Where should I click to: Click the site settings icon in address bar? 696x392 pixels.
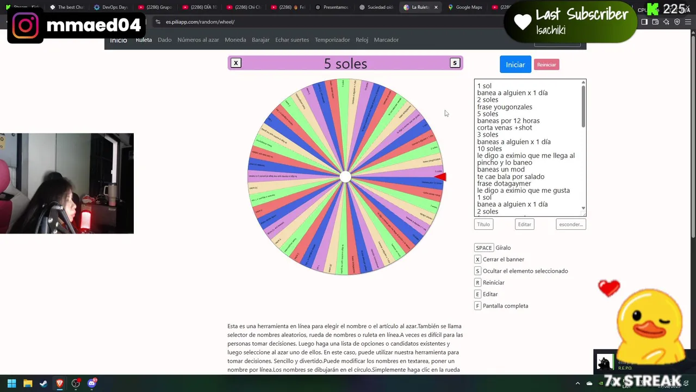(x=158, y=22)
